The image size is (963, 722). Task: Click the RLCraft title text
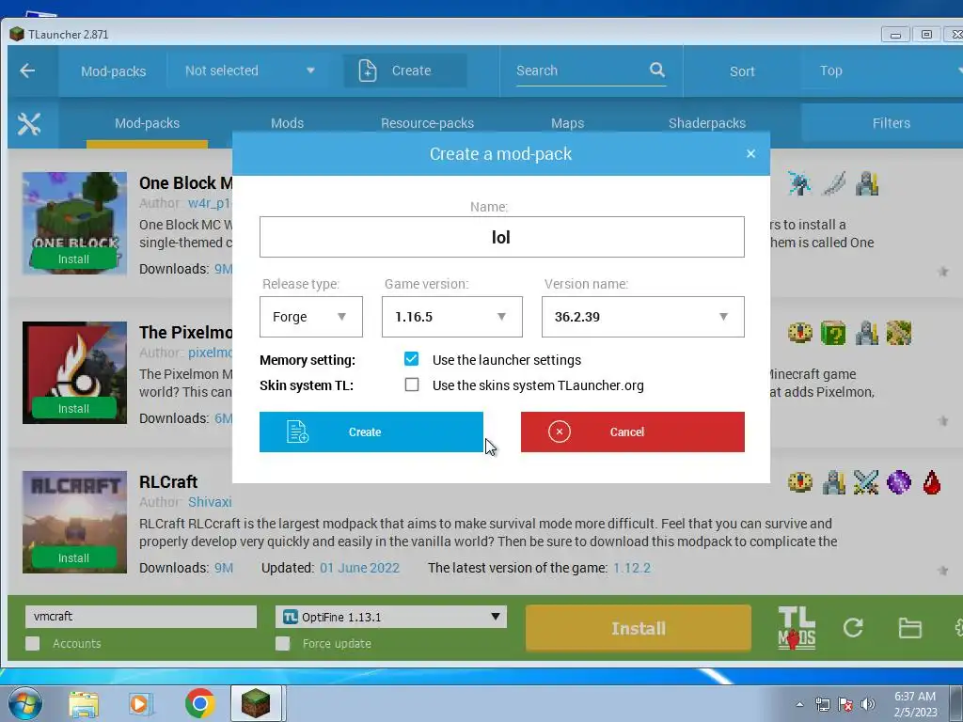[168, 482]
